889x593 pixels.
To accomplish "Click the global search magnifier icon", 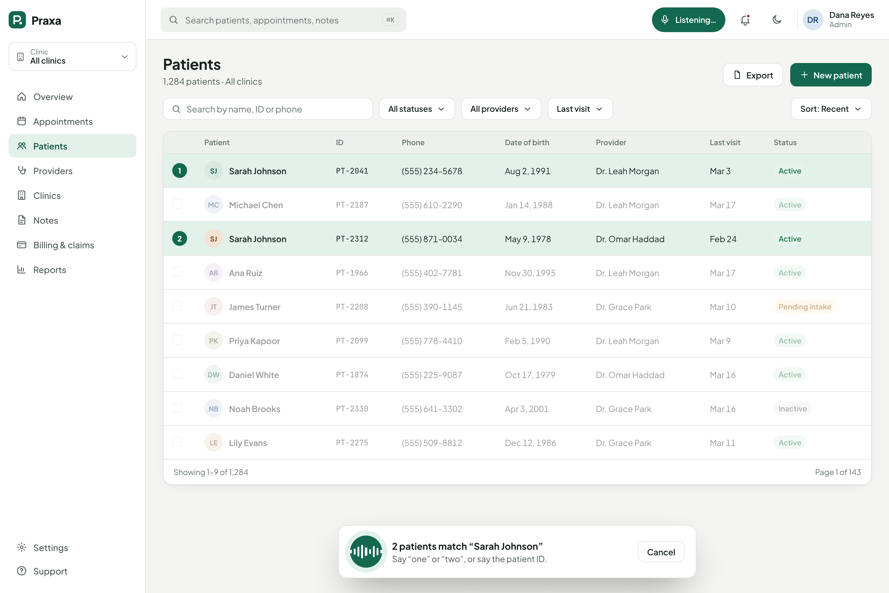I will (173, 20).
